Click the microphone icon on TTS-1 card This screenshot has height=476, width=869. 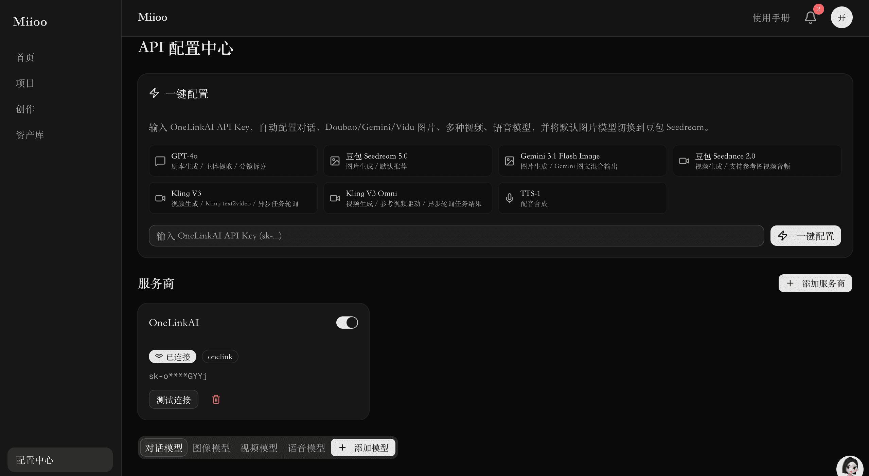point(510,198)
